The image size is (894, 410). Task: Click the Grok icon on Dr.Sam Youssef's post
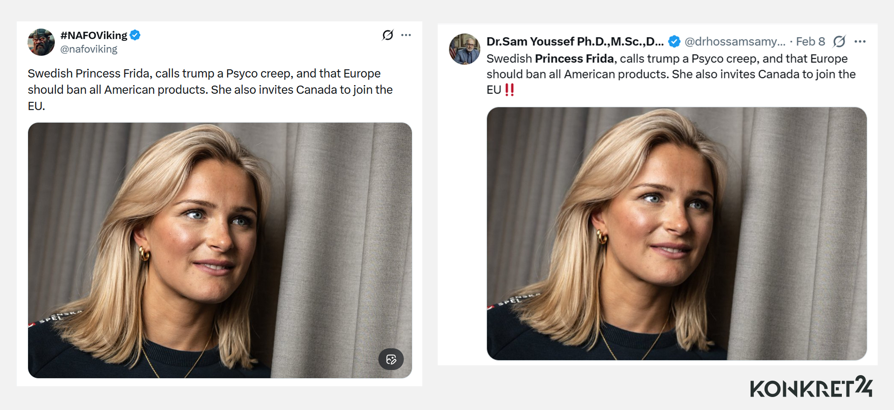(839, 41)
